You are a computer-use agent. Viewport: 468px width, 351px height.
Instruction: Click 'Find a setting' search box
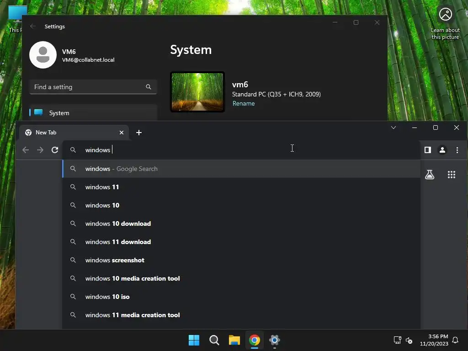point(93,87)
